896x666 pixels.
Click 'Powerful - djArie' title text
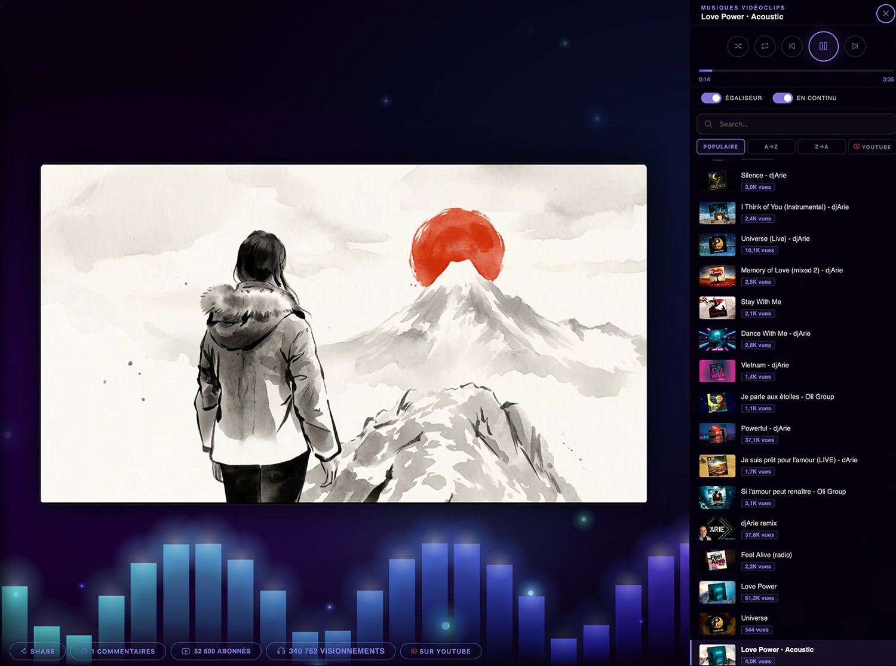(x=766, y=429)
